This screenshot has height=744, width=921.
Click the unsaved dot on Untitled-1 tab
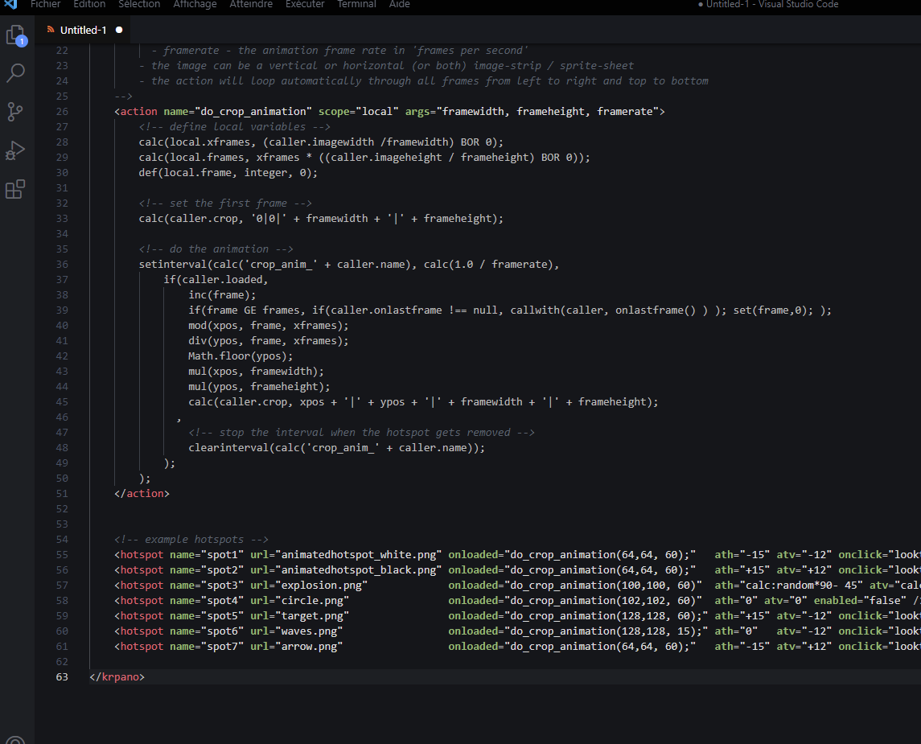pyautogui.click(x=119, y=30)
